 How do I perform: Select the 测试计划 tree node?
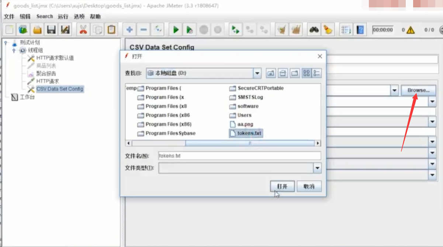[x=30, y=43]
